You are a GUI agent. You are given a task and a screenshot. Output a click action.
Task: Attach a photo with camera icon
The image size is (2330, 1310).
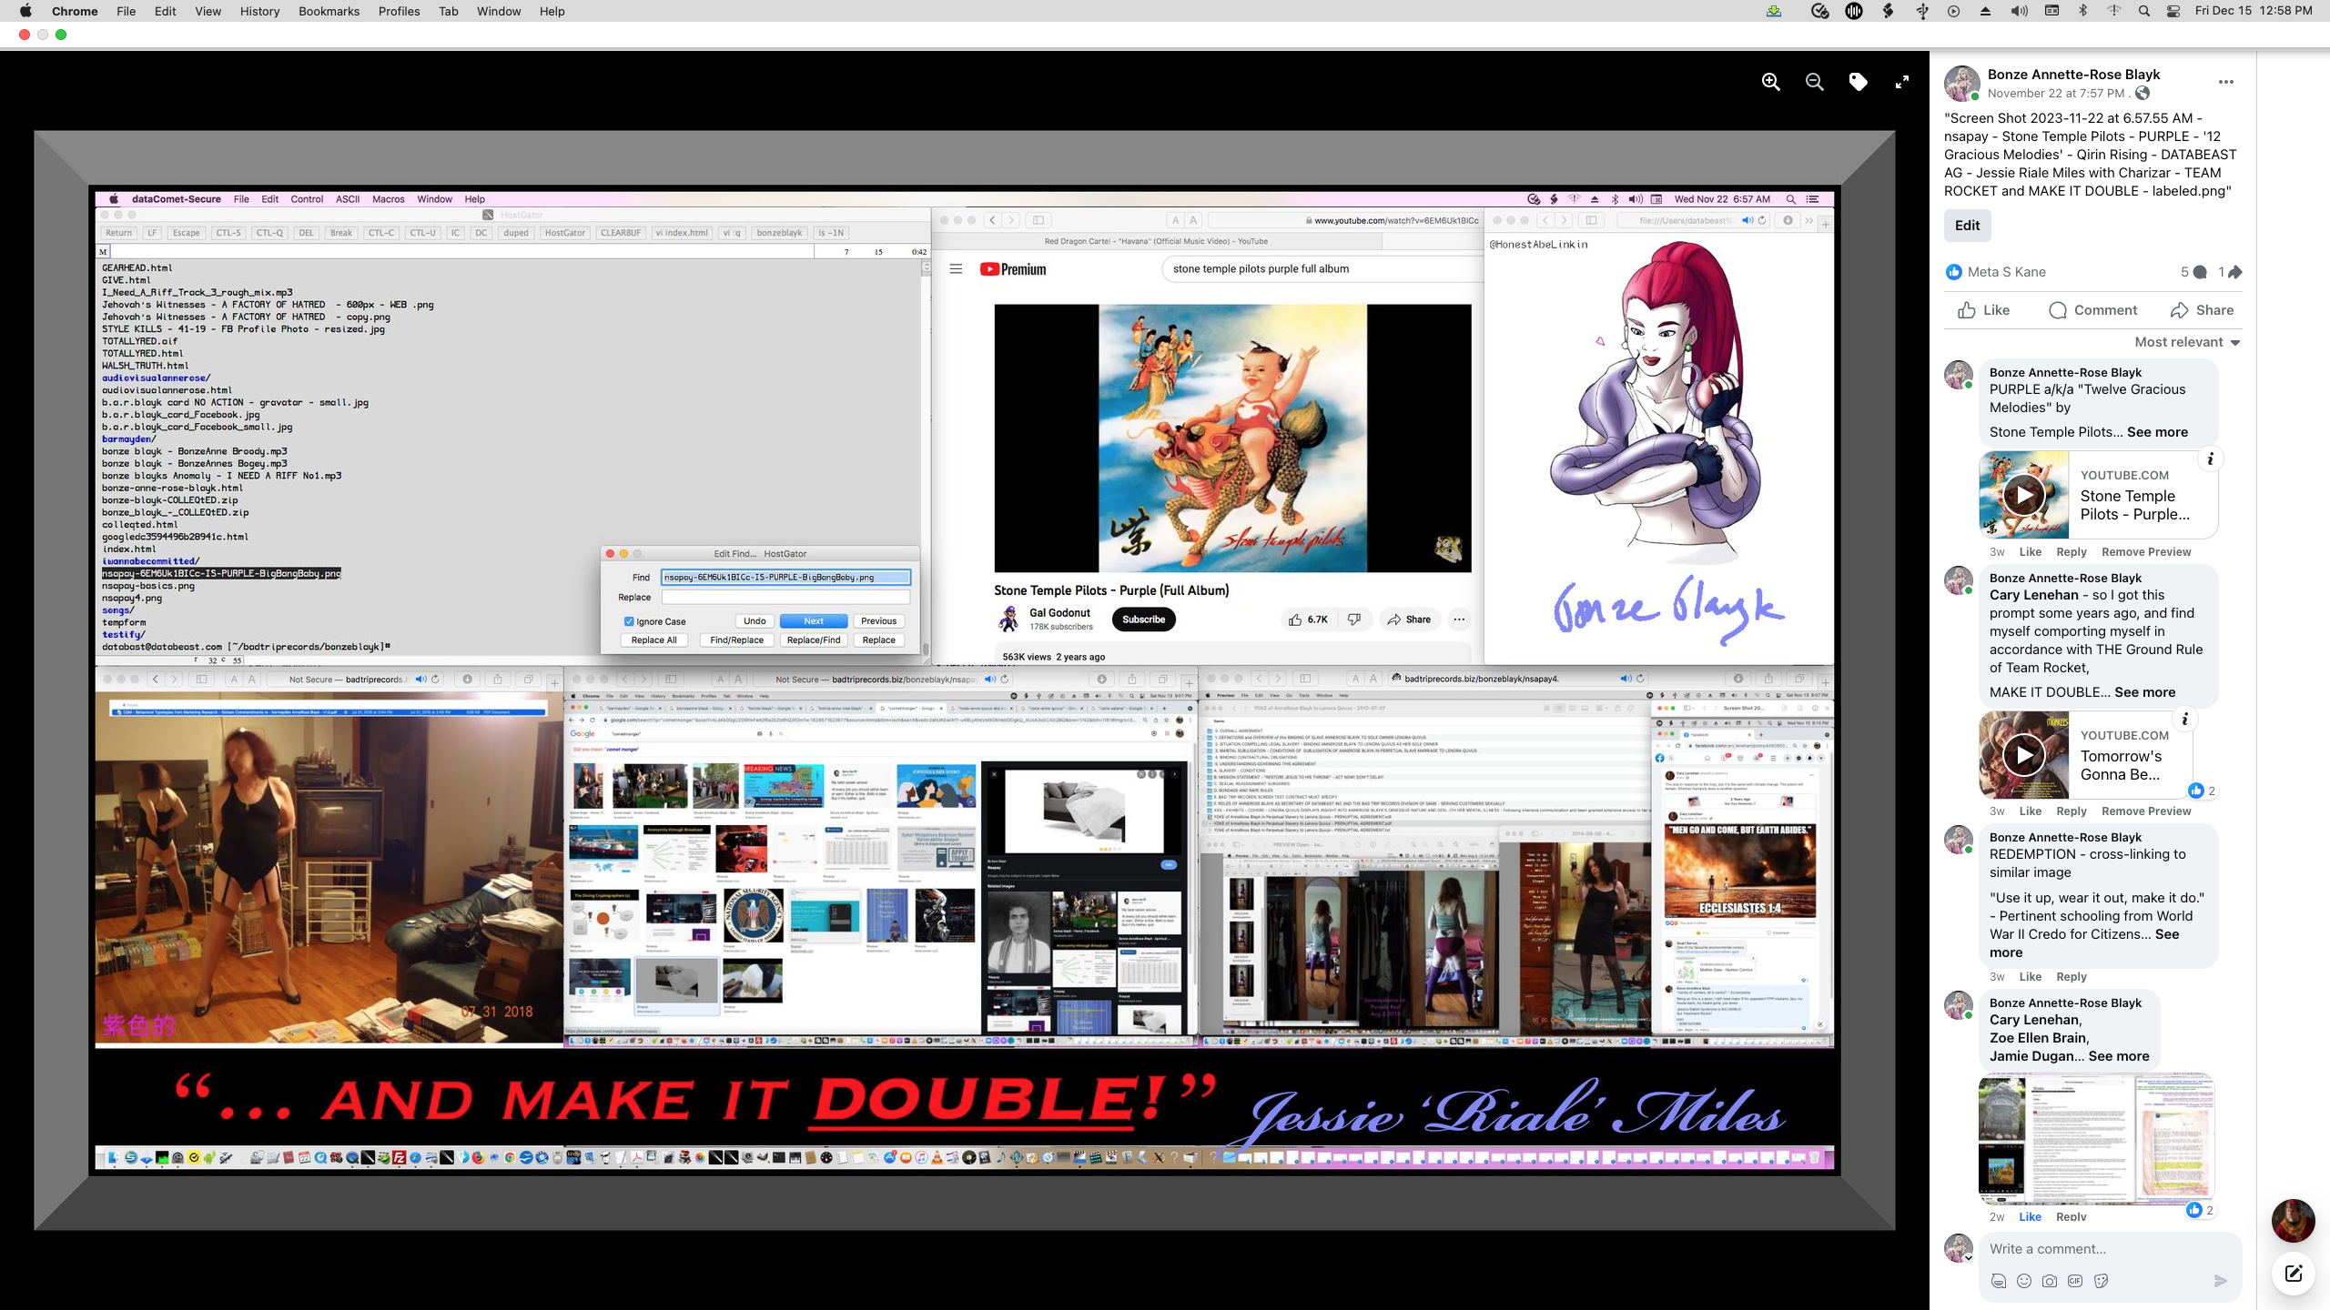pyautogui.click(x=2049, y=1281)
